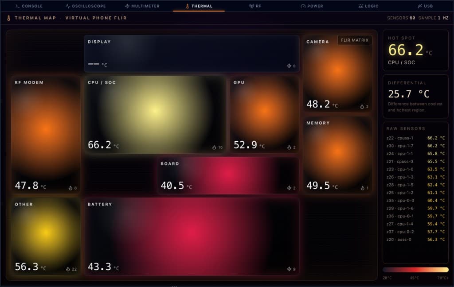Click the CPU / SOC label in Hot Spot panel
This screenshot has width=454, height=287.
(401, 62)
